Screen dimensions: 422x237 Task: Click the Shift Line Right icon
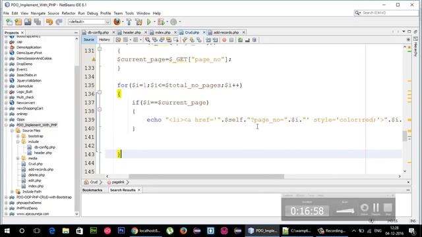tap(216, 39)
